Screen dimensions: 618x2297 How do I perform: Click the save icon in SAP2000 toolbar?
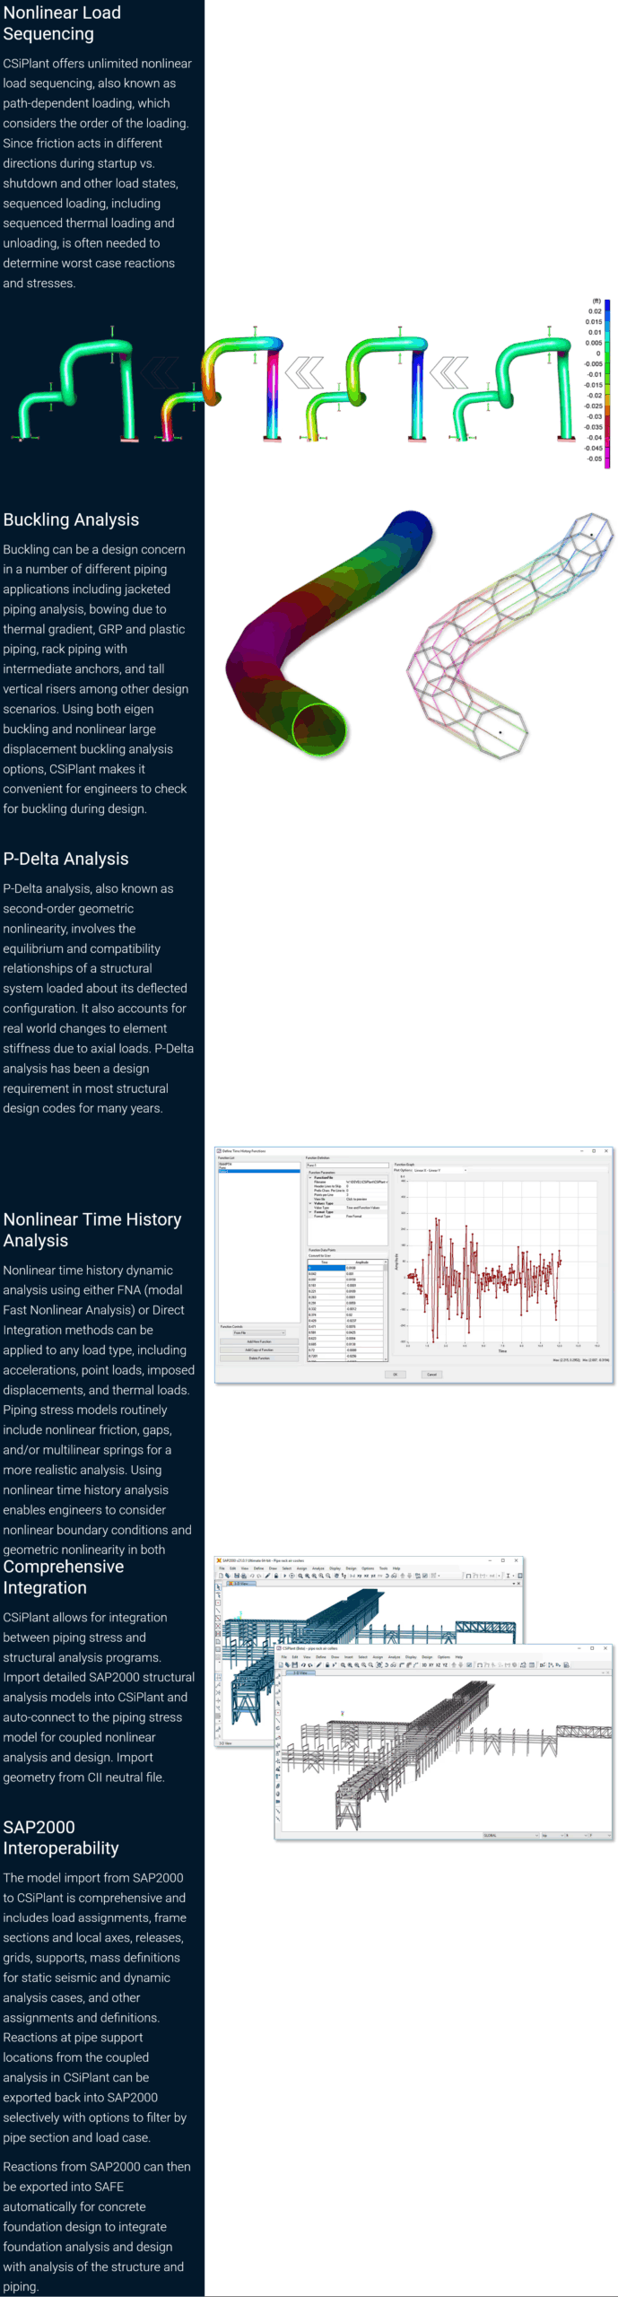pyautogui.click(x=236, y=1576)
